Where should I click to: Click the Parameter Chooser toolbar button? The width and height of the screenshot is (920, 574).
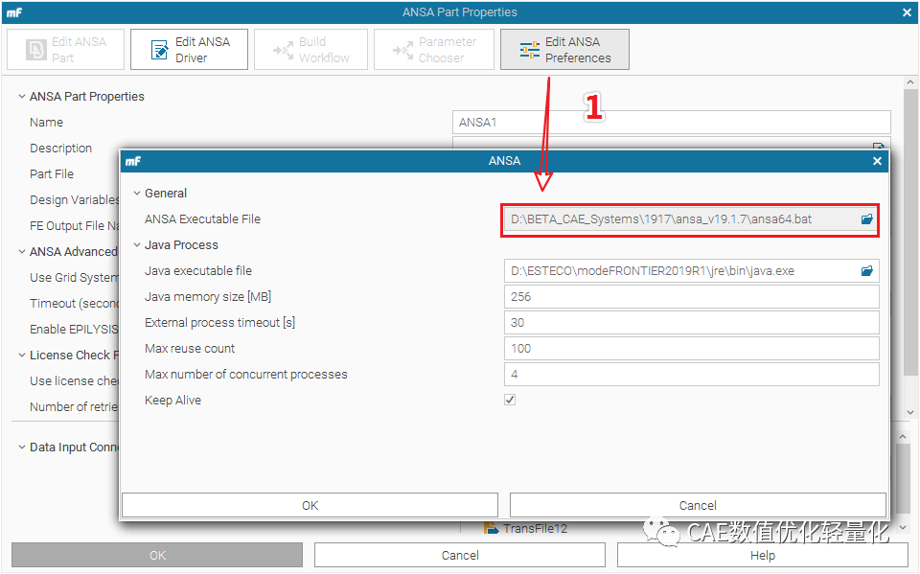pyautogui.click(x=434, y=49)
